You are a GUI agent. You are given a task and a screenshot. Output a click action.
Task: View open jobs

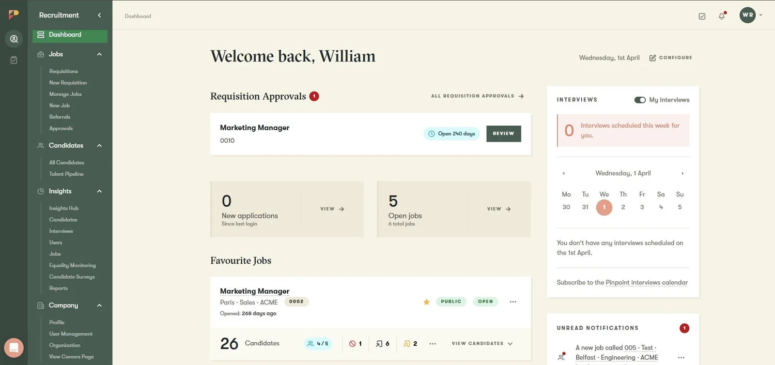tap(499, 209)
